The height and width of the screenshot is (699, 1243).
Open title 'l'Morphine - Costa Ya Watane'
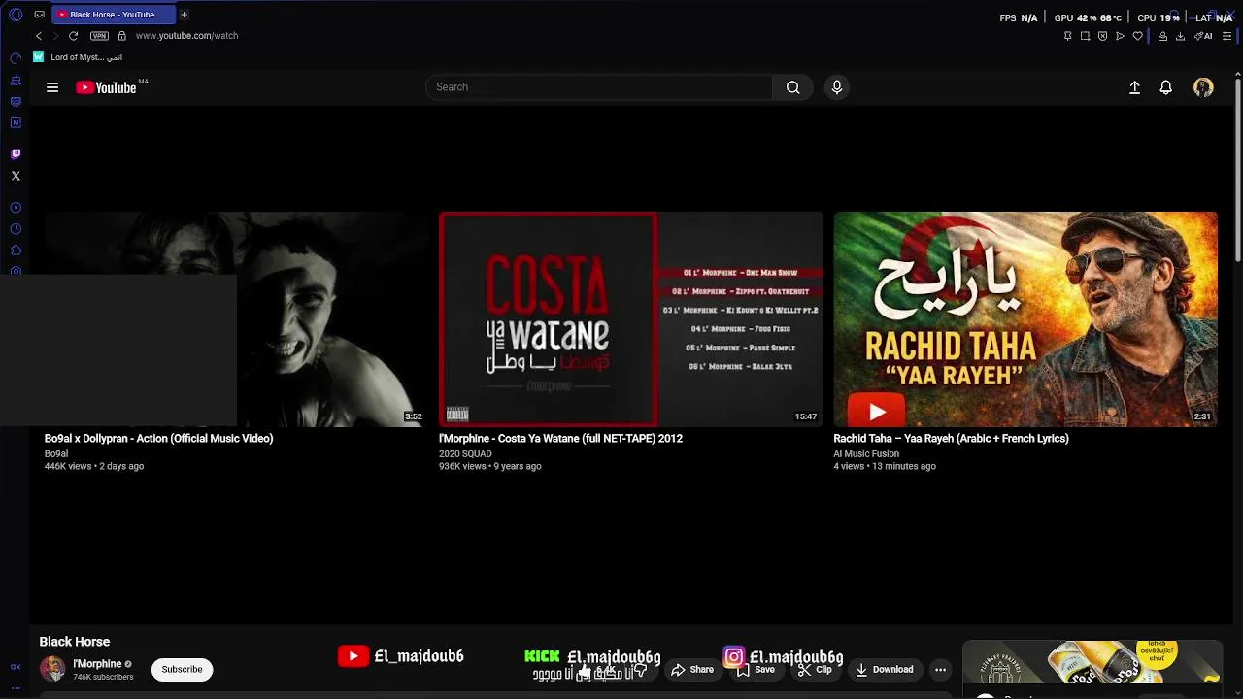click(560, 439)
